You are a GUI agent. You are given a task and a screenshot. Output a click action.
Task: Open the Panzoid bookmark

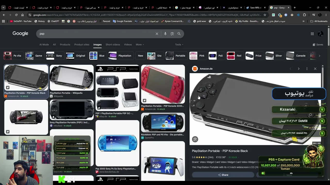click(x=104, y=21)
